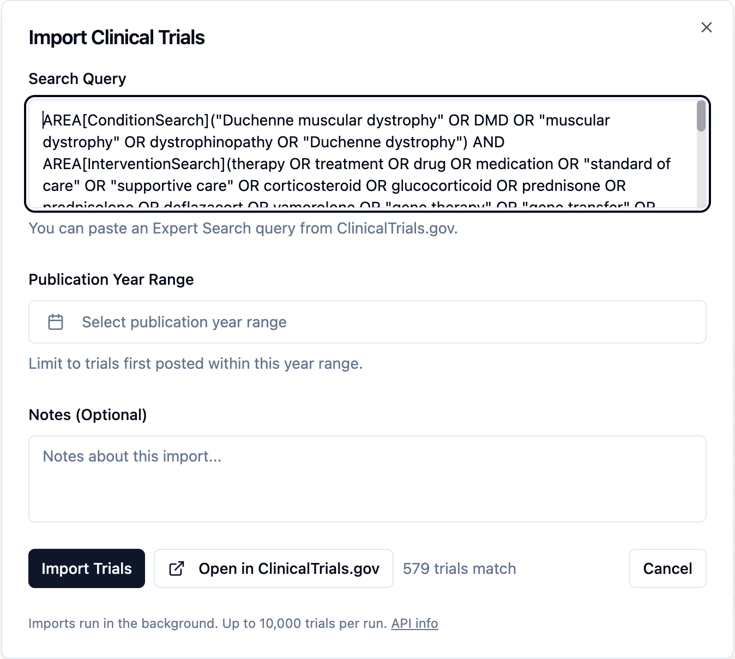Close the Import Clinical Trials dialog
This screenshot has width=735, height=659.
tap(706, 27)
